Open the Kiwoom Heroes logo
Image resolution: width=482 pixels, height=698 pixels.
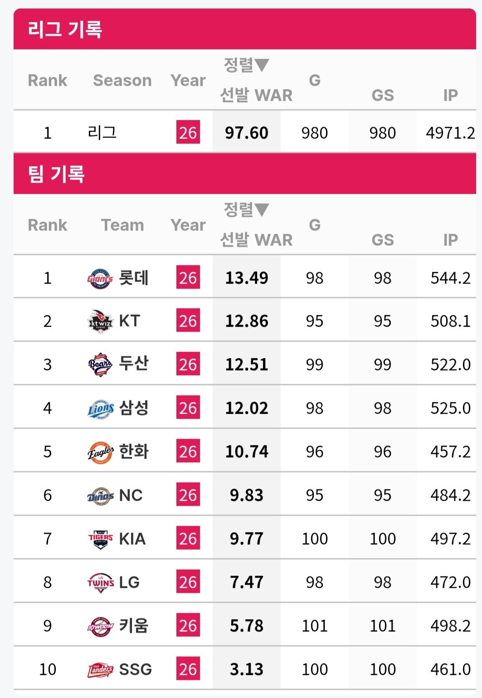tap(100, 626)
